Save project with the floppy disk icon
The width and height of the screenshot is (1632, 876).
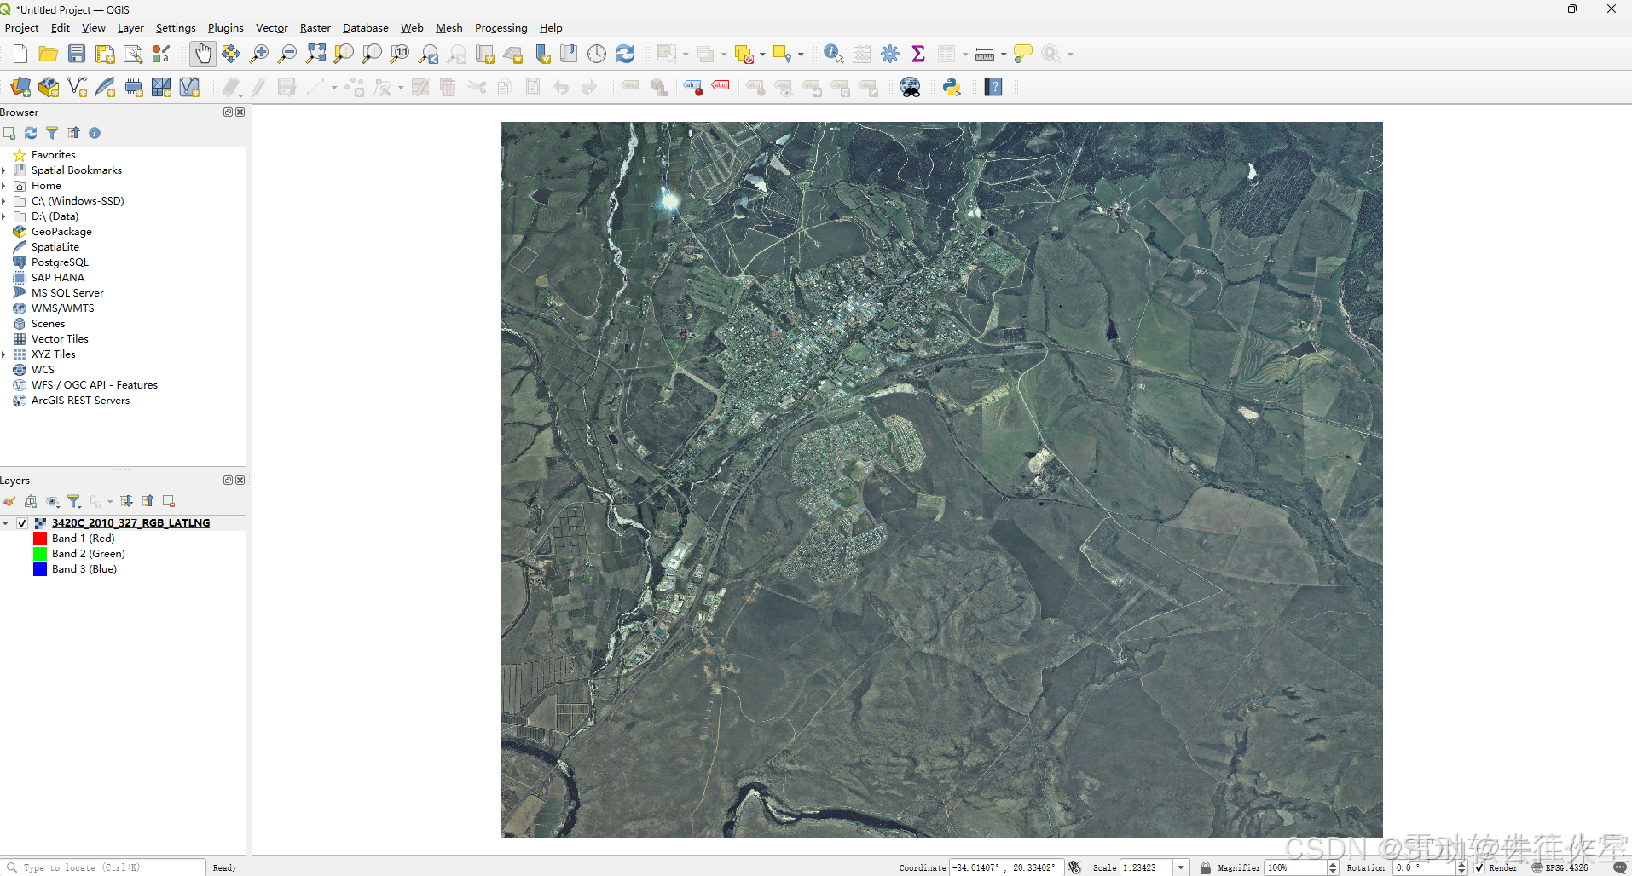pyautogui.click(x=77, y=55)
